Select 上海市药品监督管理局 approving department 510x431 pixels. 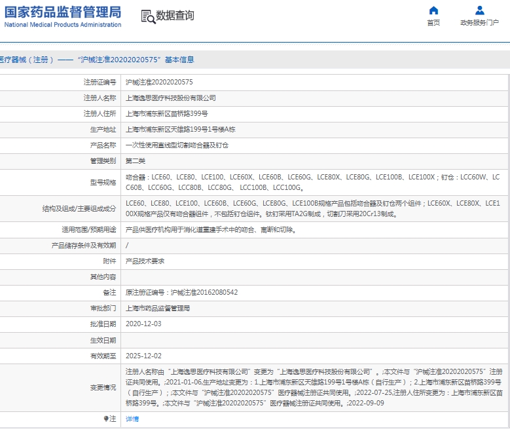tap(158, 309)
